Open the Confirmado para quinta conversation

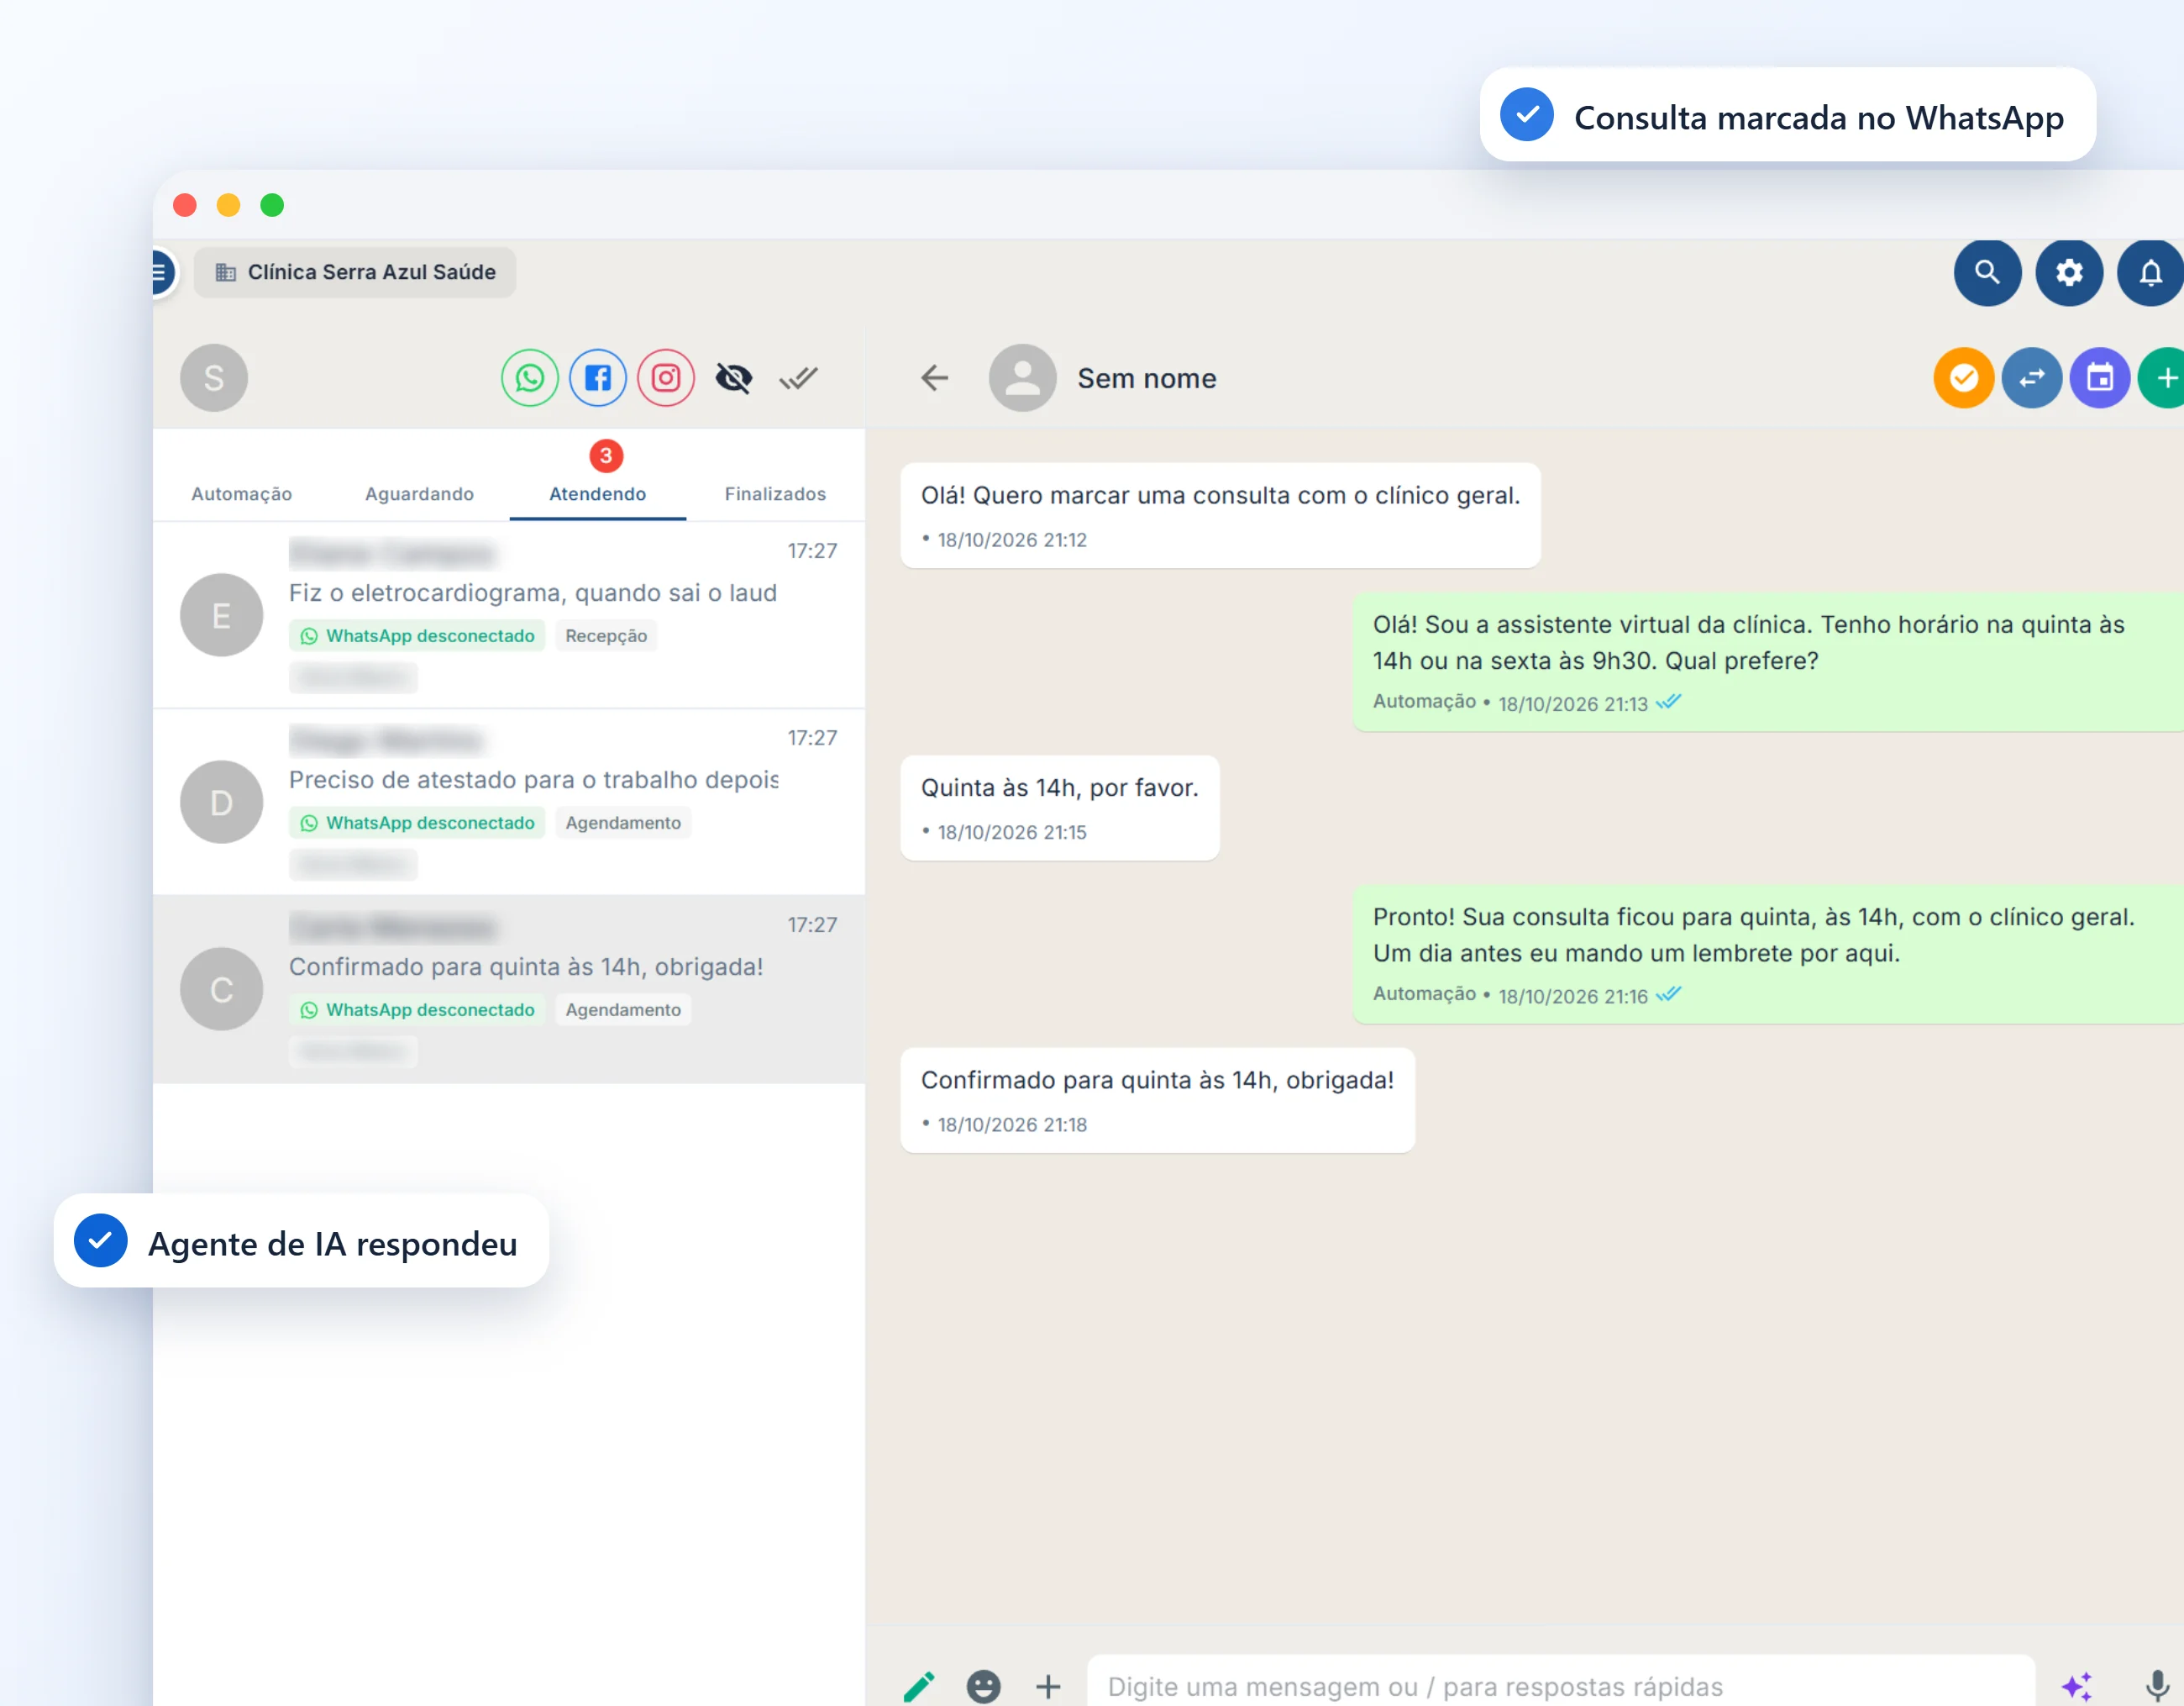[x=509, y=988]
